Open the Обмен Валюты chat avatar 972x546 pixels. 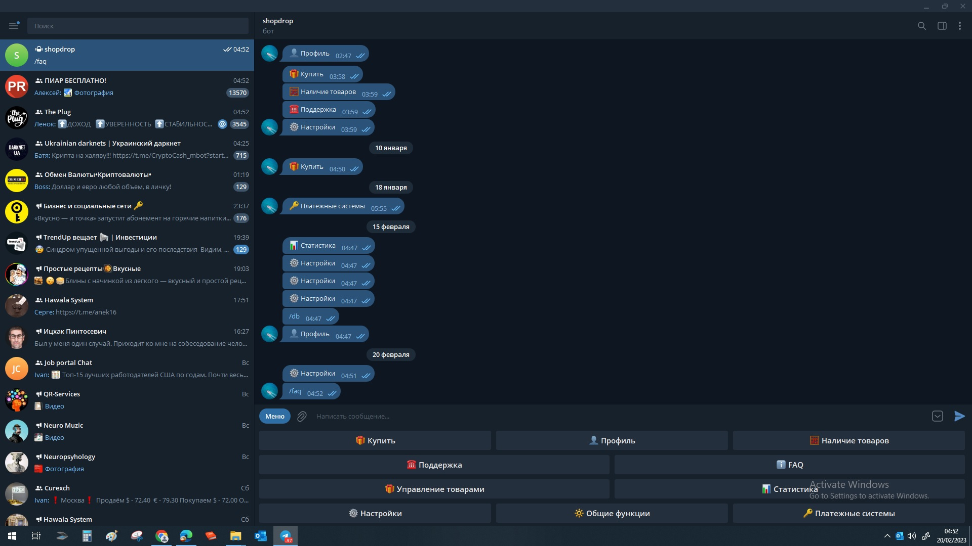tap(17, 180)
